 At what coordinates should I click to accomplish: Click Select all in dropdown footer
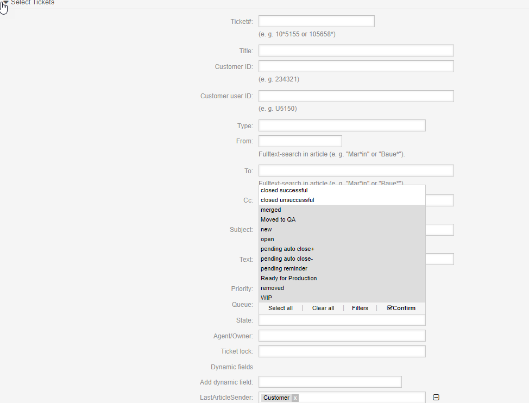(280, 308)
